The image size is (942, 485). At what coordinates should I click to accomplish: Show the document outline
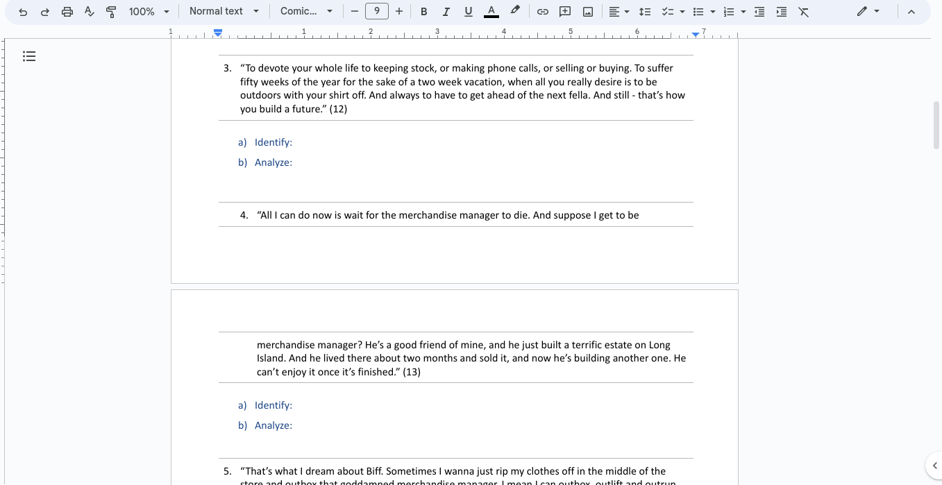point(29,56)
